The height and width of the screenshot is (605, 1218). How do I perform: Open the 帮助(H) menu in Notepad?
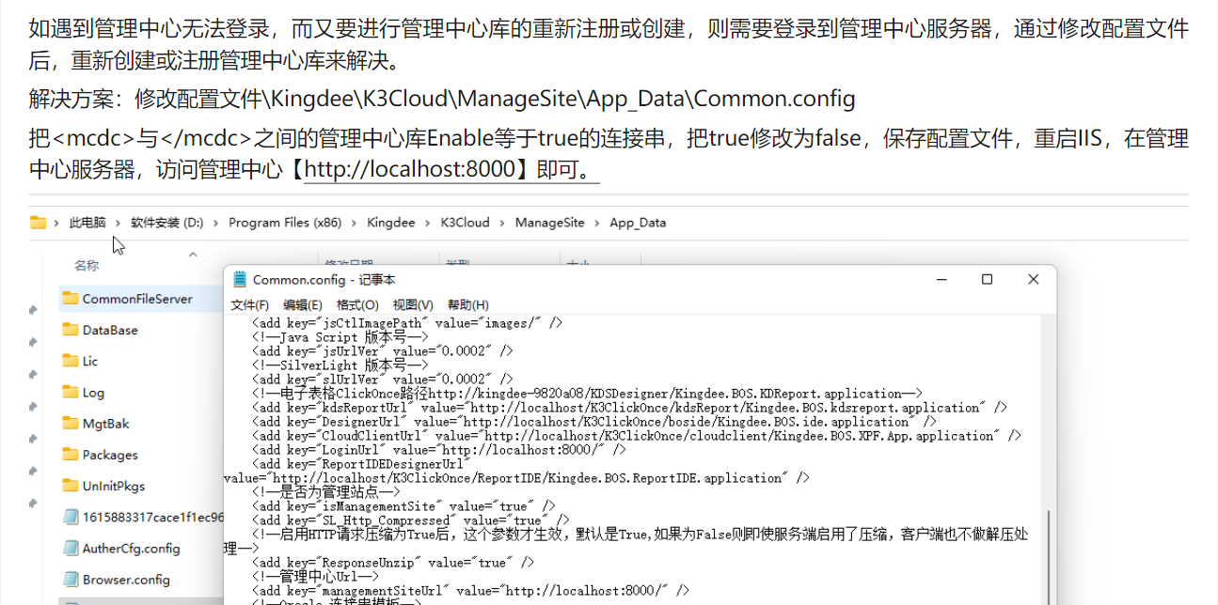click(468, 305)
